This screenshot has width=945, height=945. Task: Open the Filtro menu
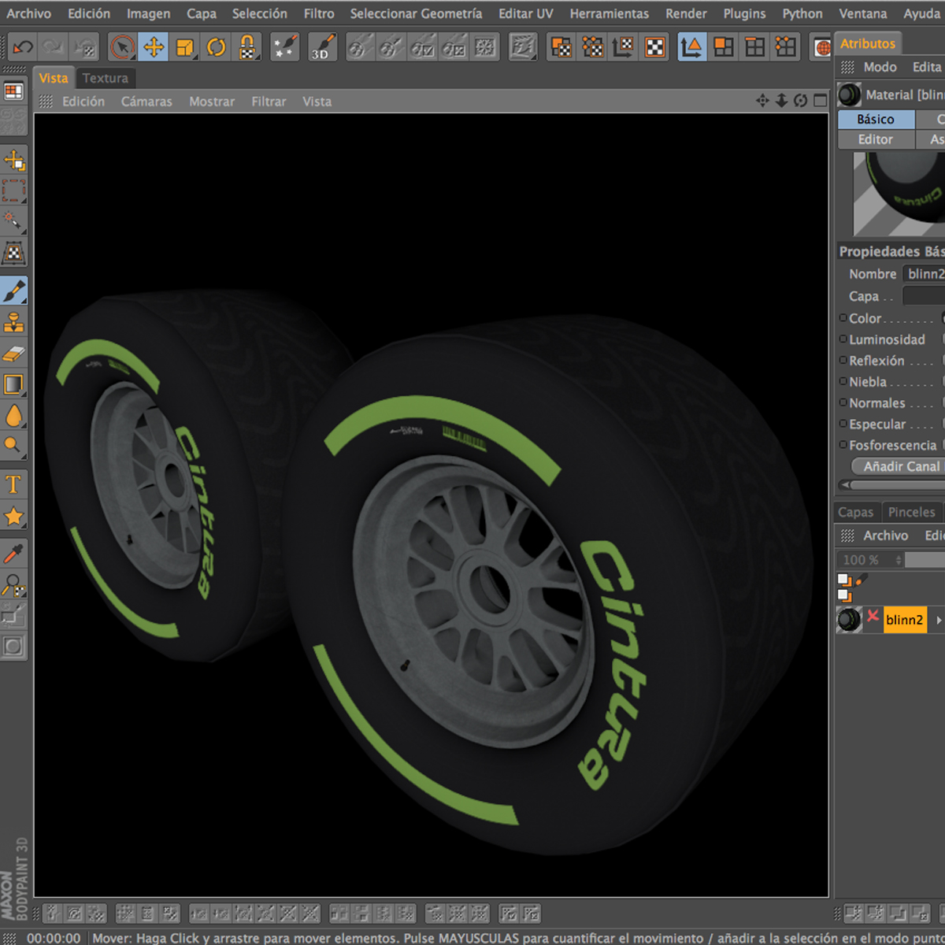tap(319, 13)
